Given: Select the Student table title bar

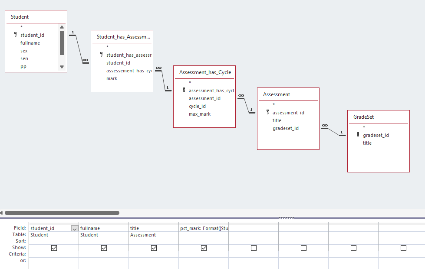Looking at the screenshot, I should pos(36,17).
